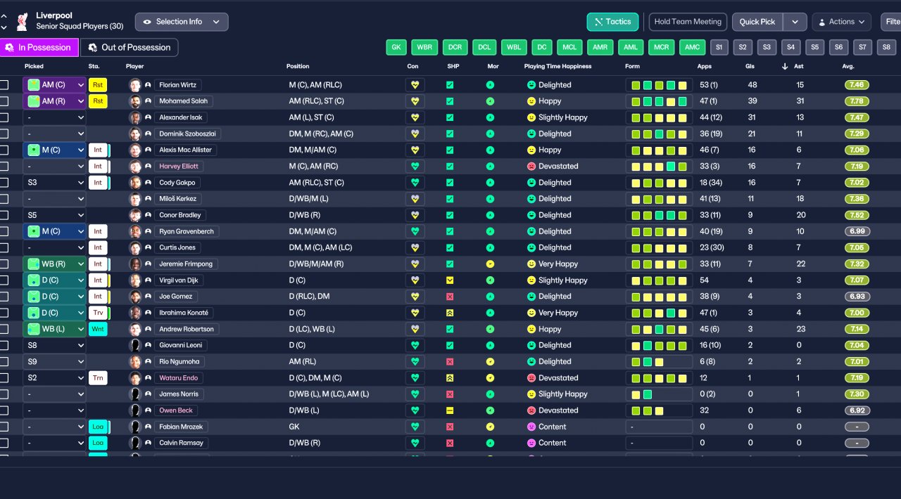The width and height of the screenshot is (901, 499).
Task: Open Florian Wirtz's AM (C) picked dropdown
Action: pos(55,85)
